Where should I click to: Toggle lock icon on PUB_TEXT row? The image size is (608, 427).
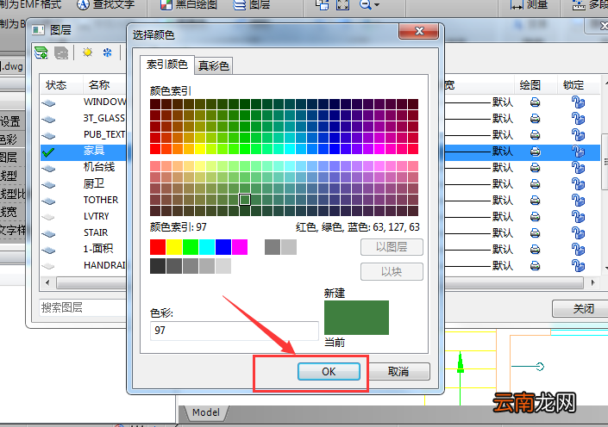(x=578, y=134)
